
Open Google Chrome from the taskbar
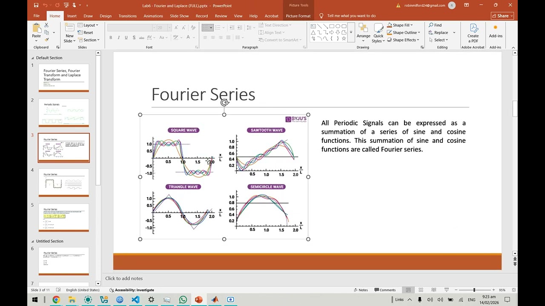(x=56, y=300)
